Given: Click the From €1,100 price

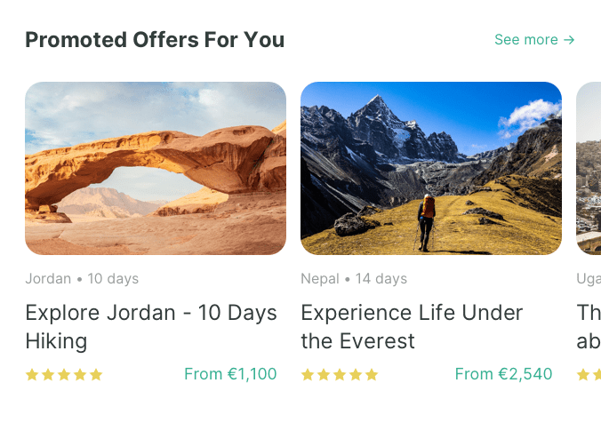Looking at the screenshot, I should click(x=230, y=374).
